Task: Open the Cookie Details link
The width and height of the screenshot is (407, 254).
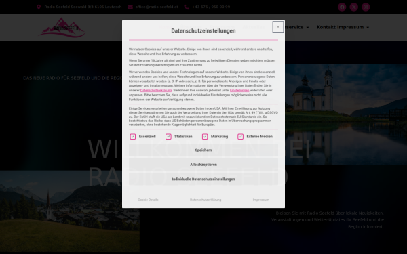Action: coord(148,200)
